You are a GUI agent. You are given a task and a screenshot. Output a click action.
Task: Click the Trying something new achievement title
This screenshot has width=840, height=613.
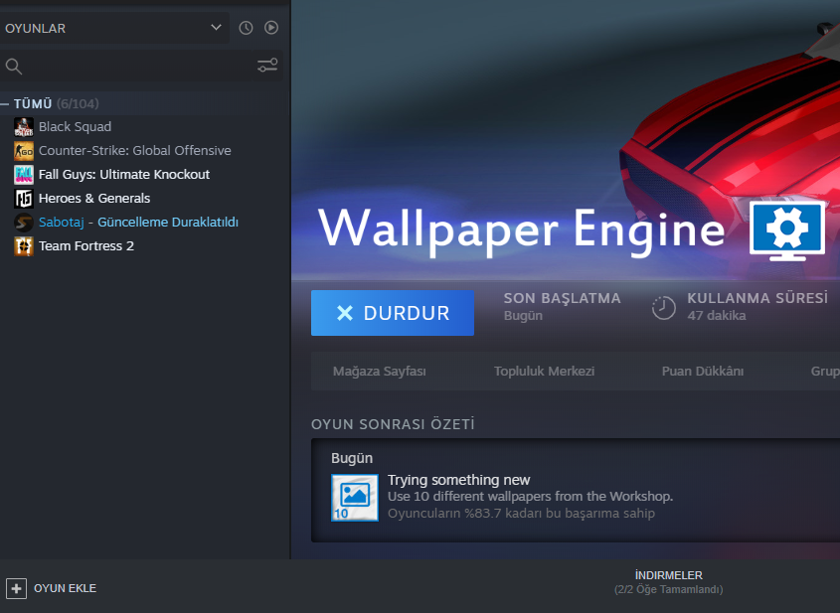click(458, 480)
